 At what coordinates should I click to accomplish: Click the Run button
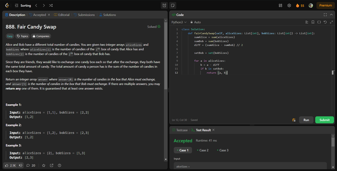point(306,120)
